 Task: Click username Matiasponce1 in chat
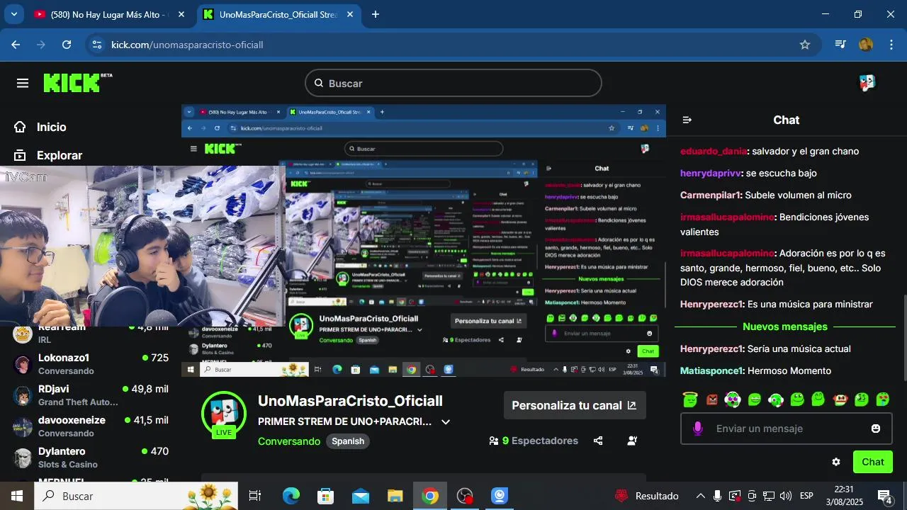pos(711,370)
